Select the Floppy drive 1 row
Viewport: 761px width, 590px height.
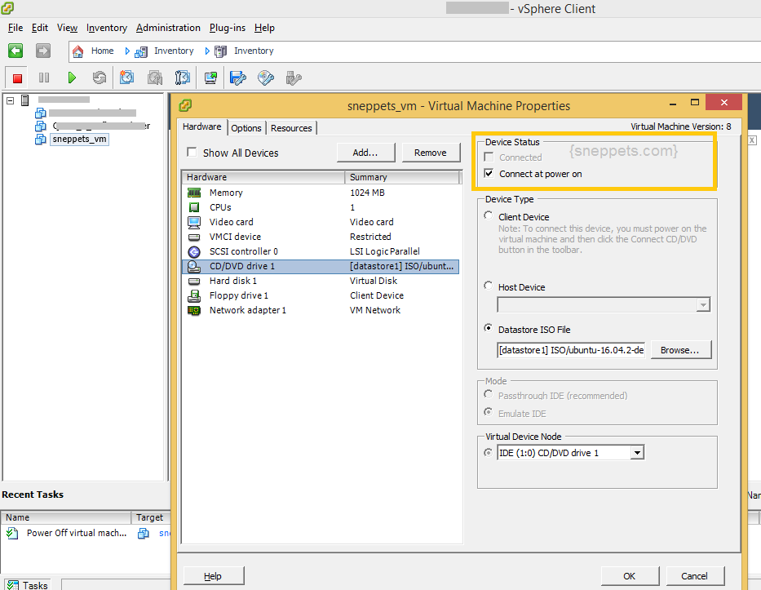321,295
